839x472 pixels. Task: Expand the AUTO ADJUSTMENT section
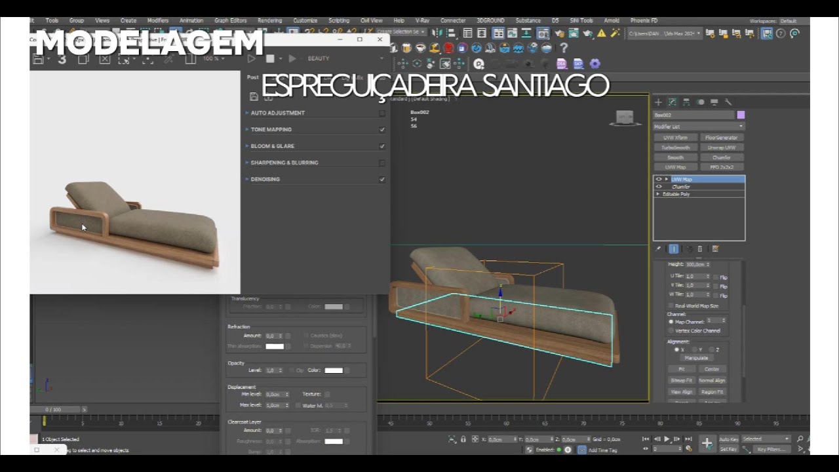(x=247, y=113)
